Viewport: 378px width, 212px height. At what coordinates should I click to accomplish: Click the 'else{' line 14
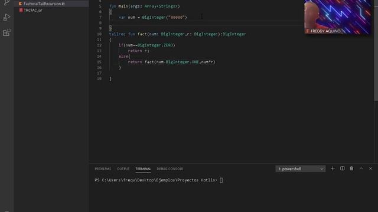[x=124, y=57]
